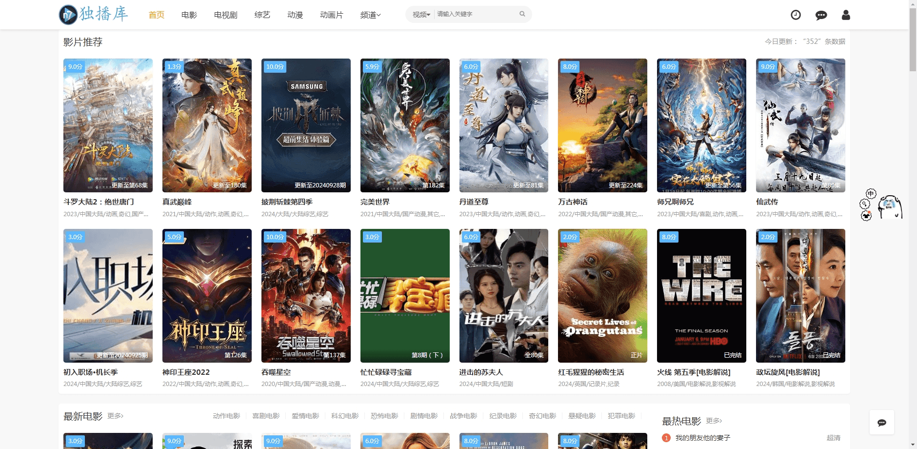Open 我的朋友他的妻子 in hot list
917x449 pixels.
[702, 438]
